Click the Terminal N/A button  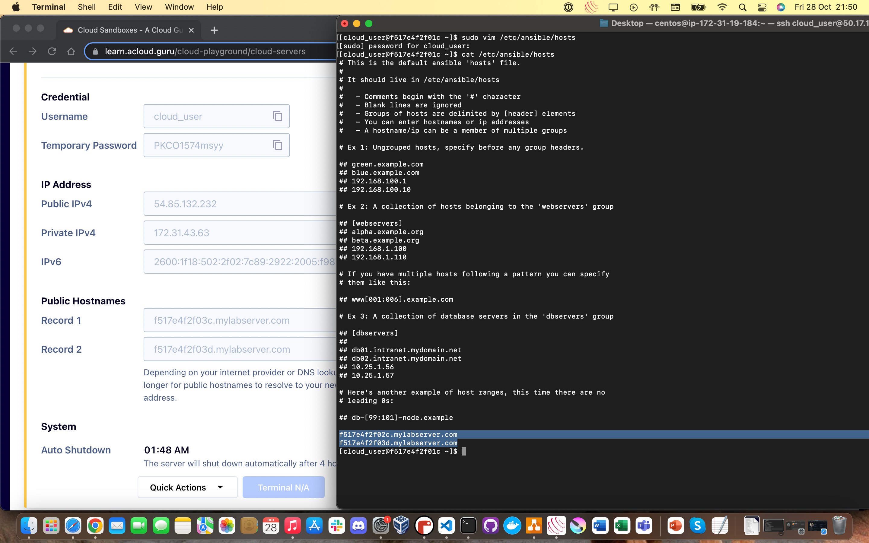click(x=283, y=487)
